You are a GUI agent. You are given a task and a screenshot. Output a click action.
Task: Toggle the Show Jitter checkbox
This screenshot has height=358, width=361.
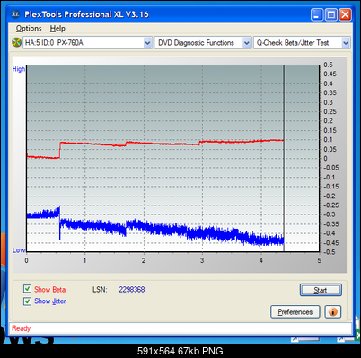[x=27, y=301]
